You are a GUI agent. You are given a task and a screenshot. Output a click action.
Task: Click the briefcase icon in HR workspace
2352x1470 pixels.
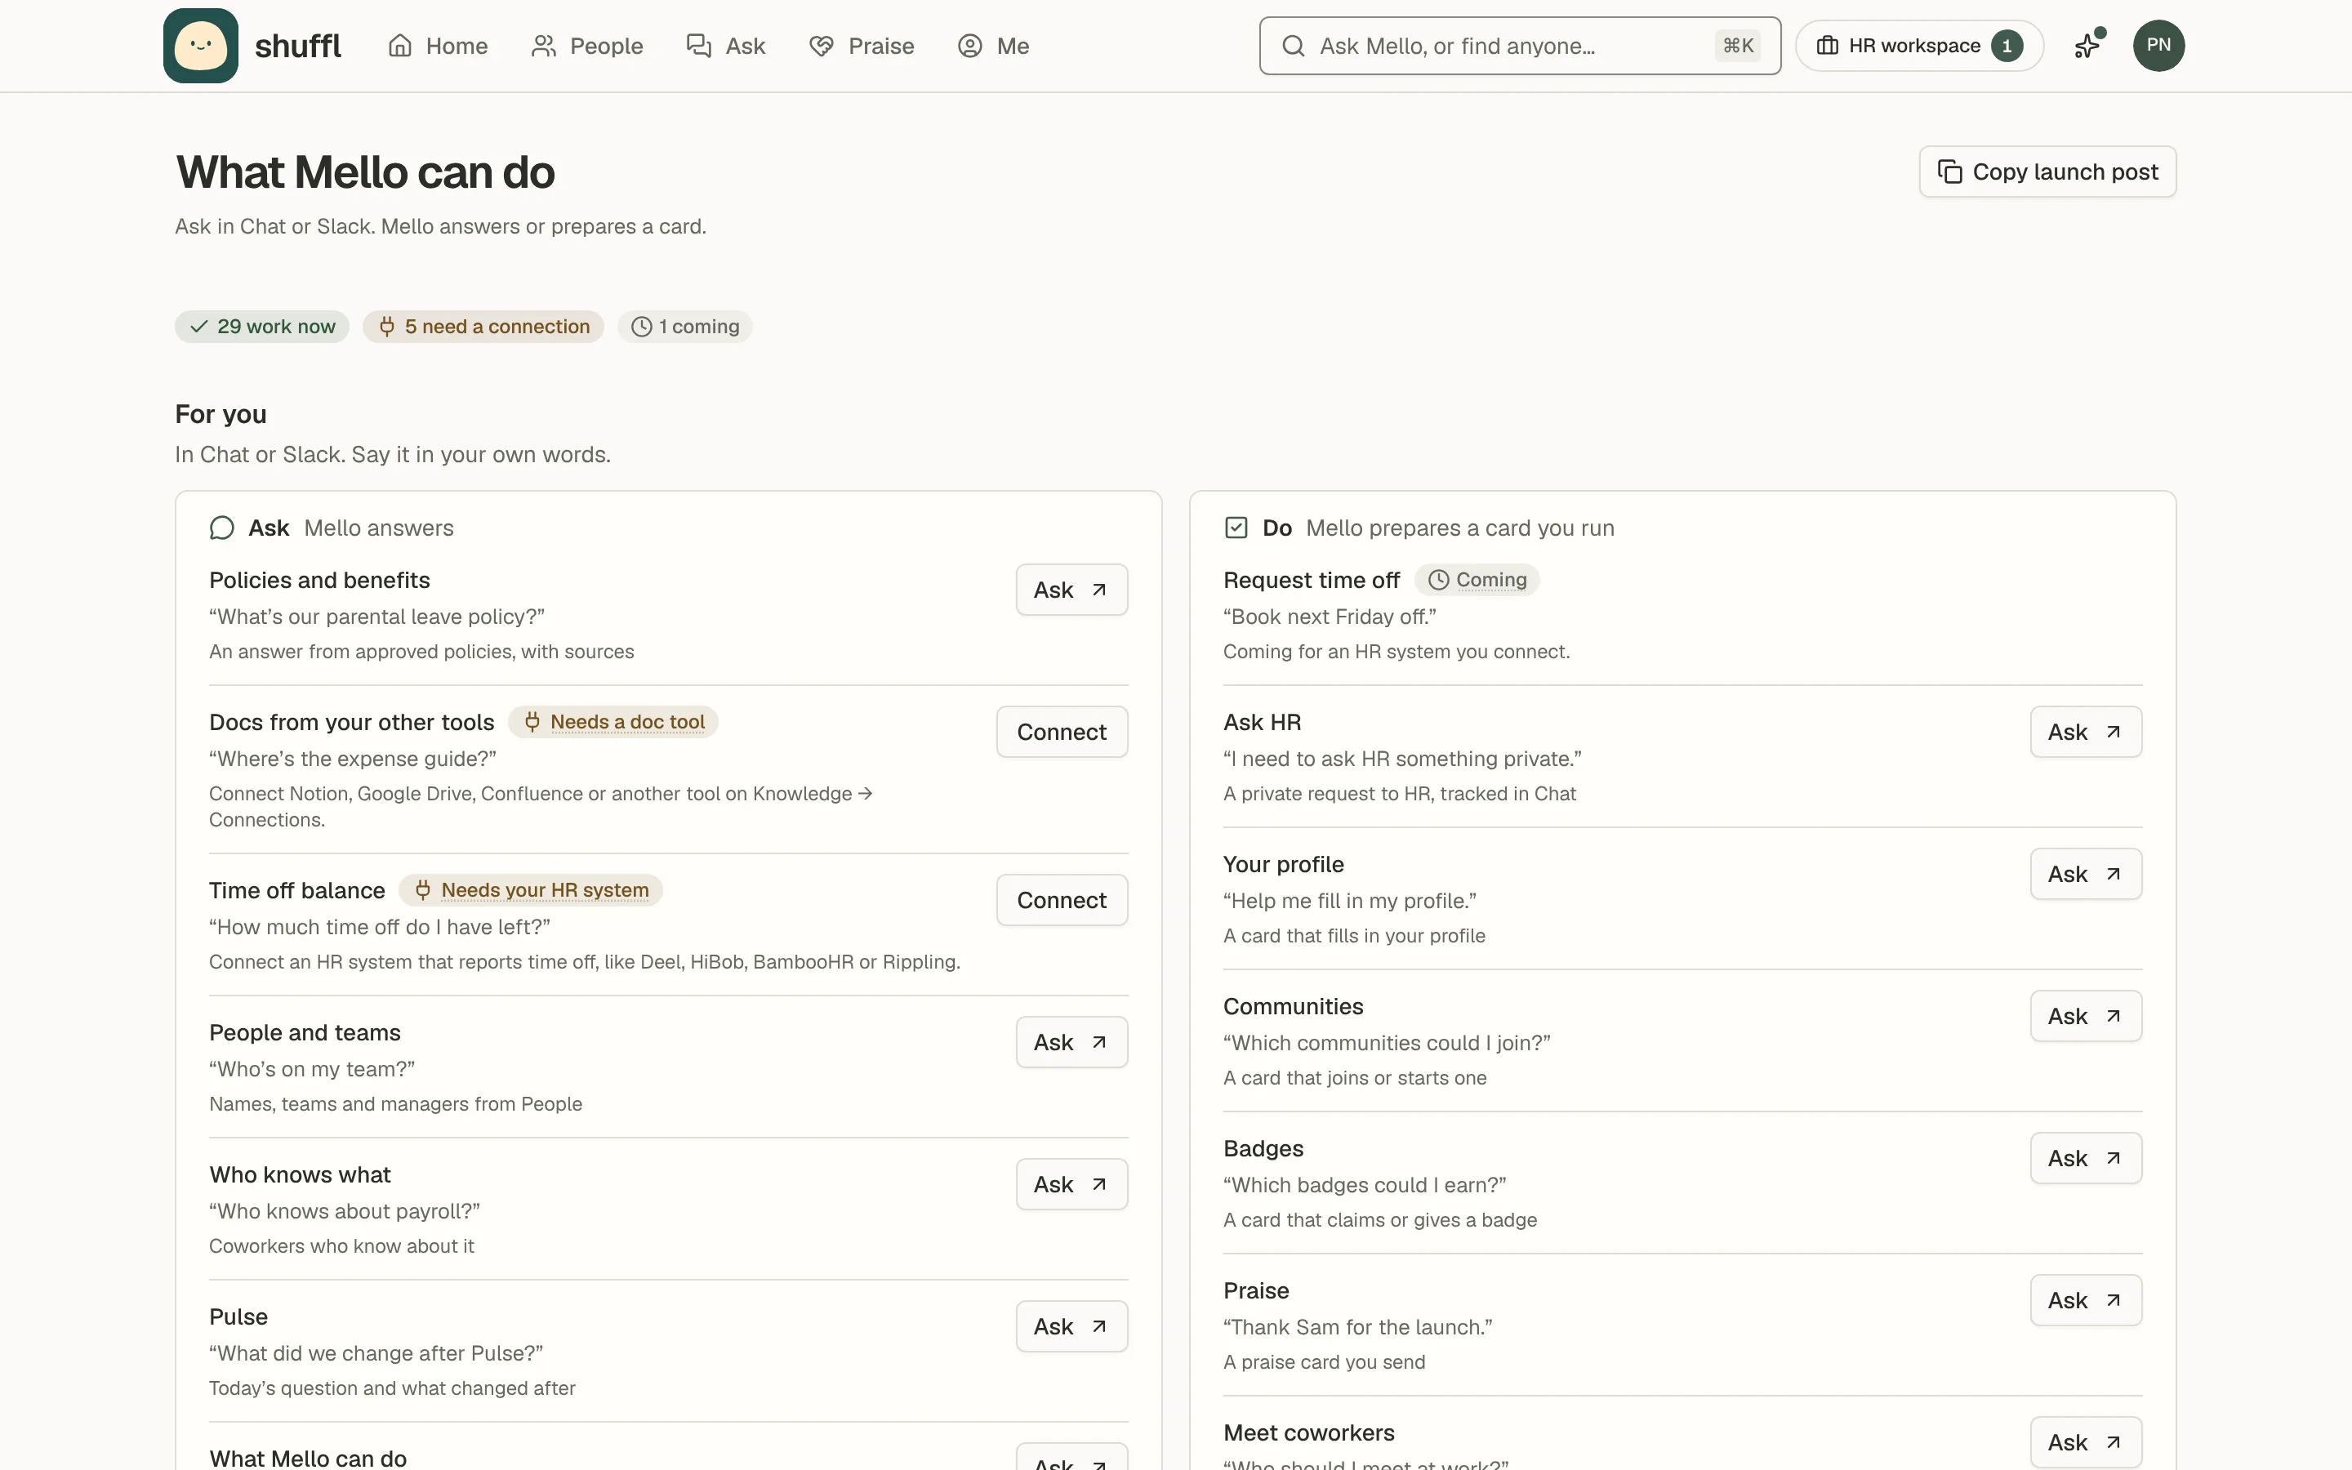click(x=1827, y=46)
